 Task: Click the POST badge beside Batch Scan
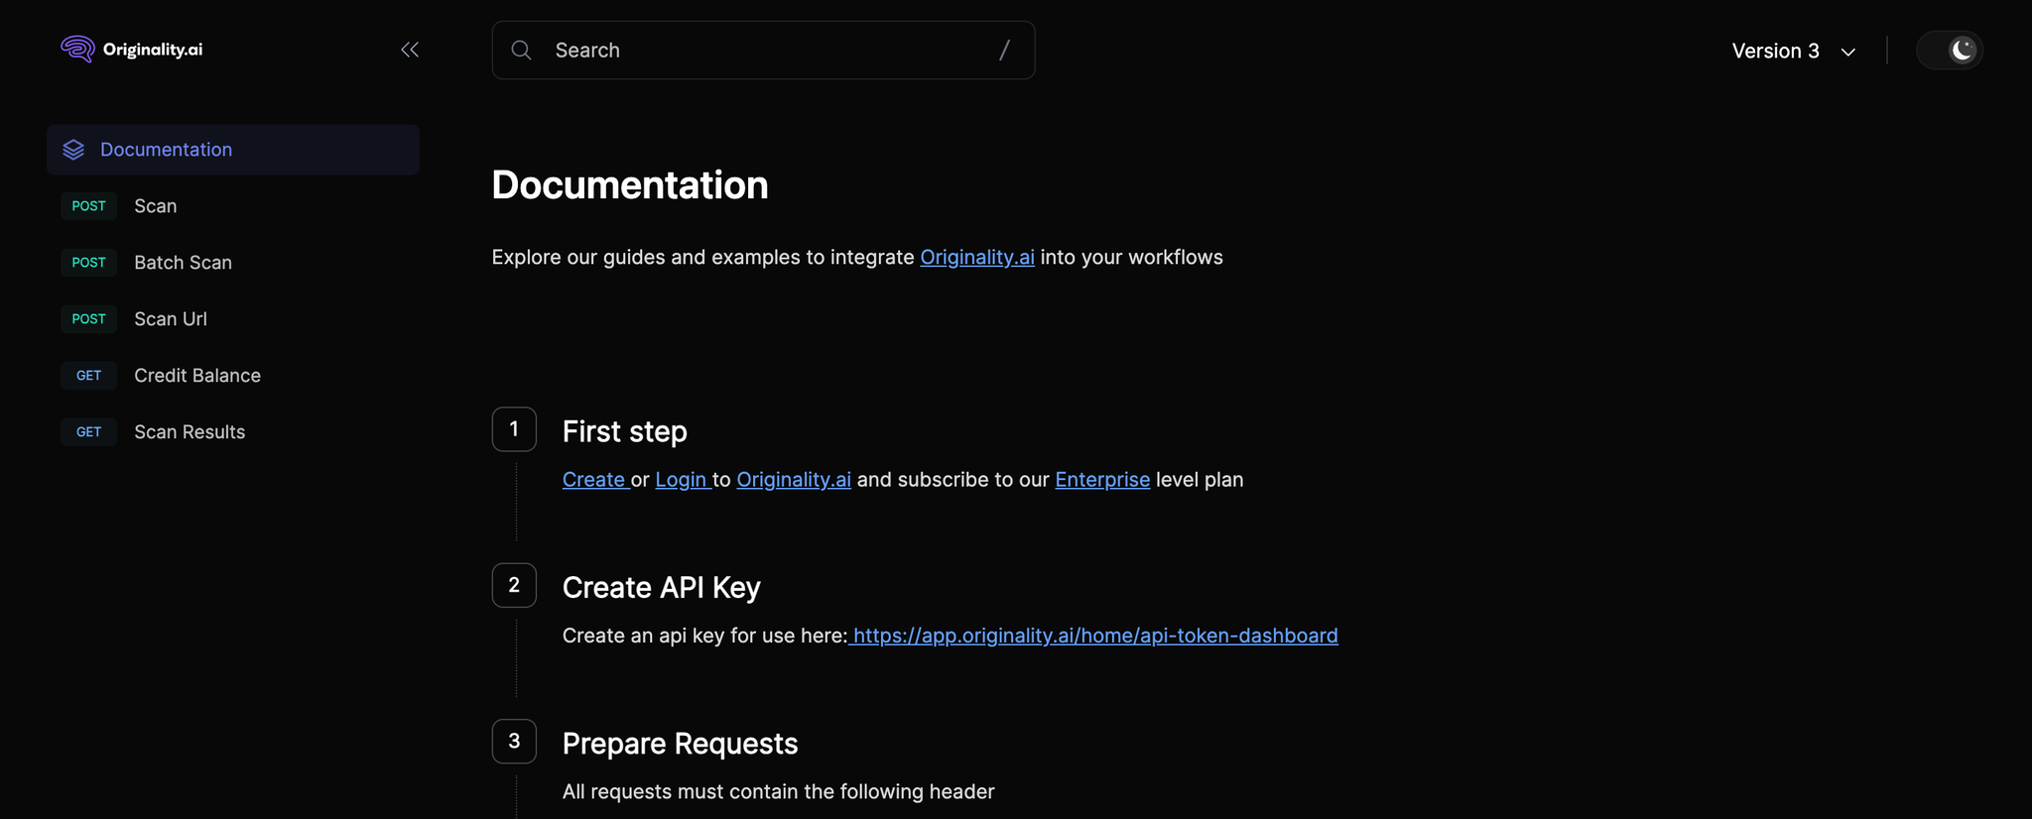pyautogui.click(x=88, y=263)
